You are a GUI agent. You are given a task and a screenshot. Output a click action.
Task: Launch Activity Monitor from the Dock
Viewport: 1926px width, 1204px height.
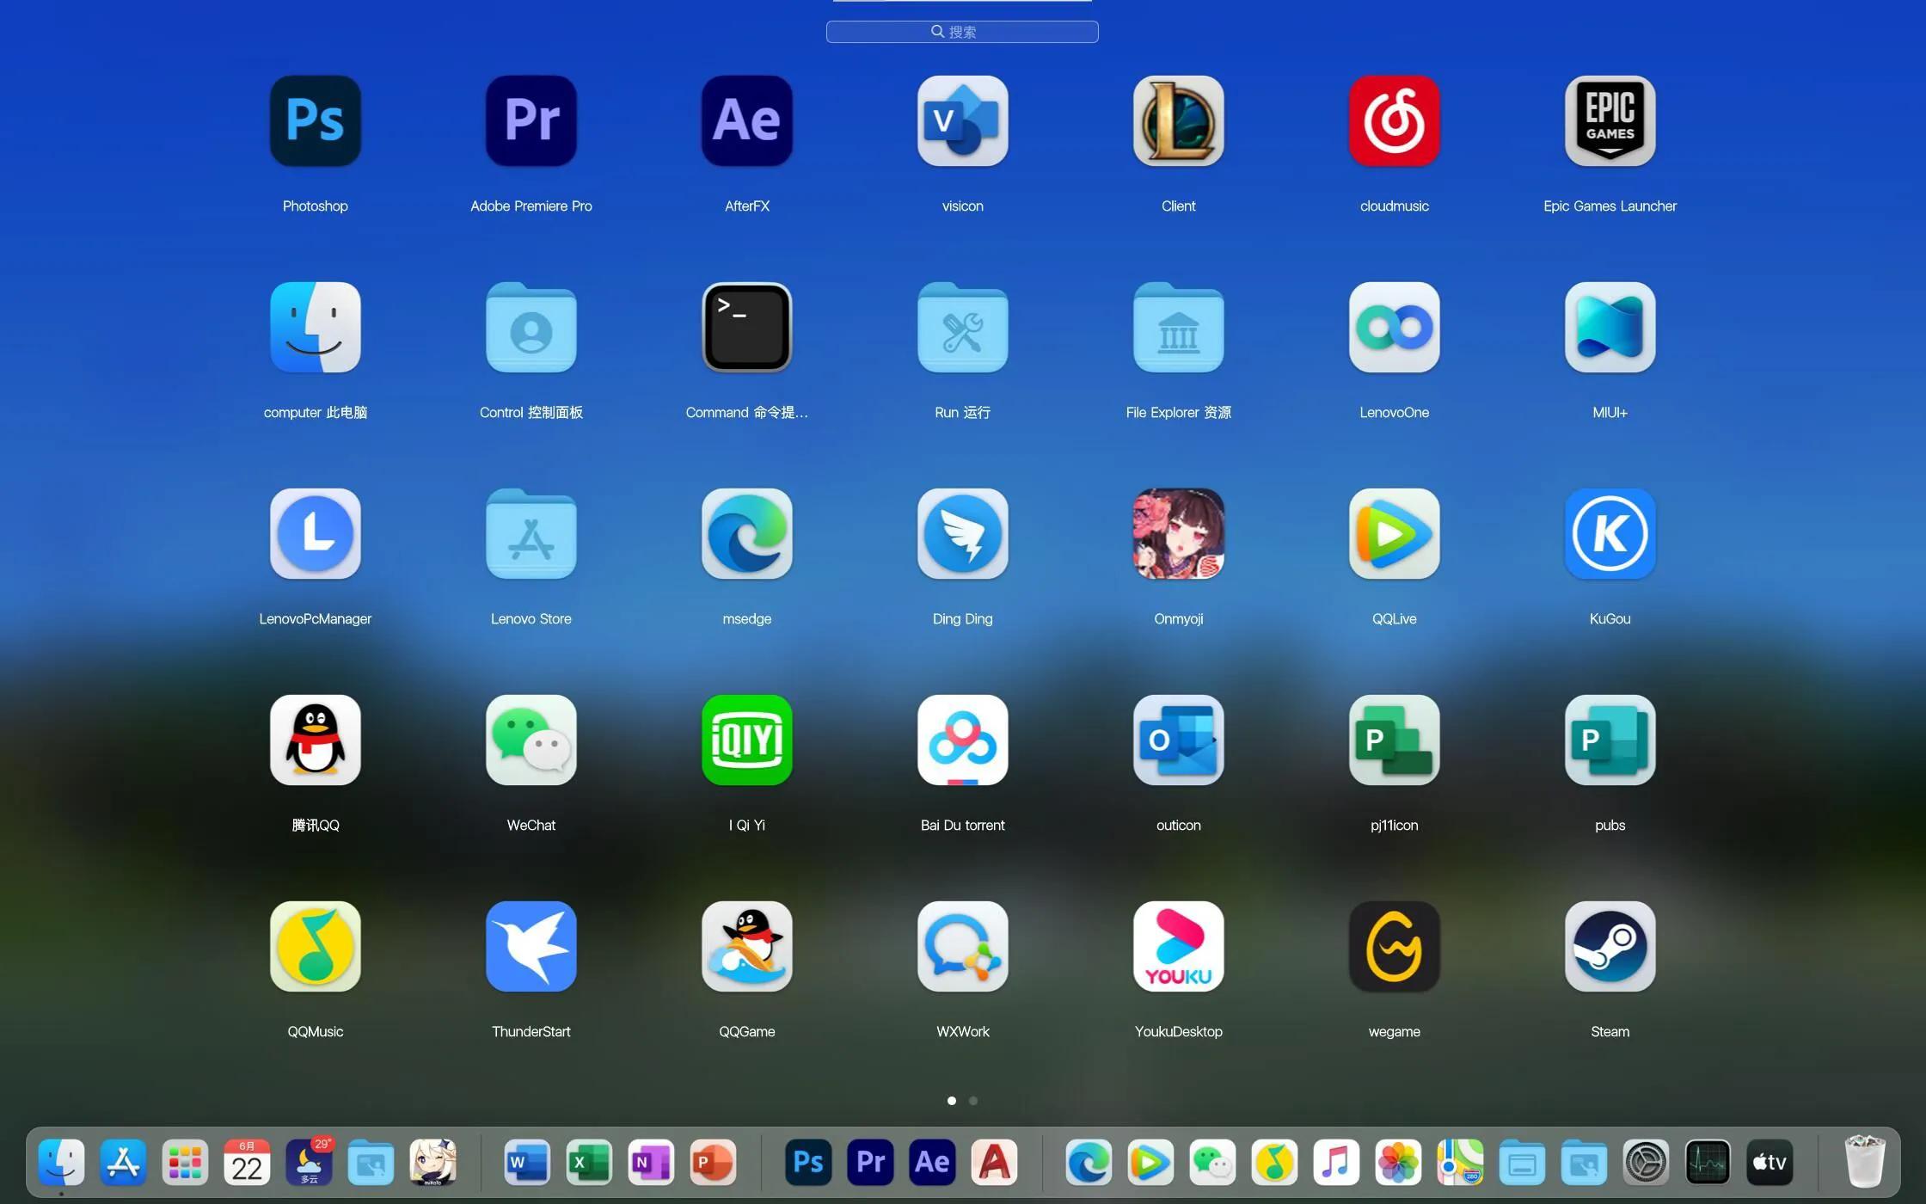pos(1708,1162)
